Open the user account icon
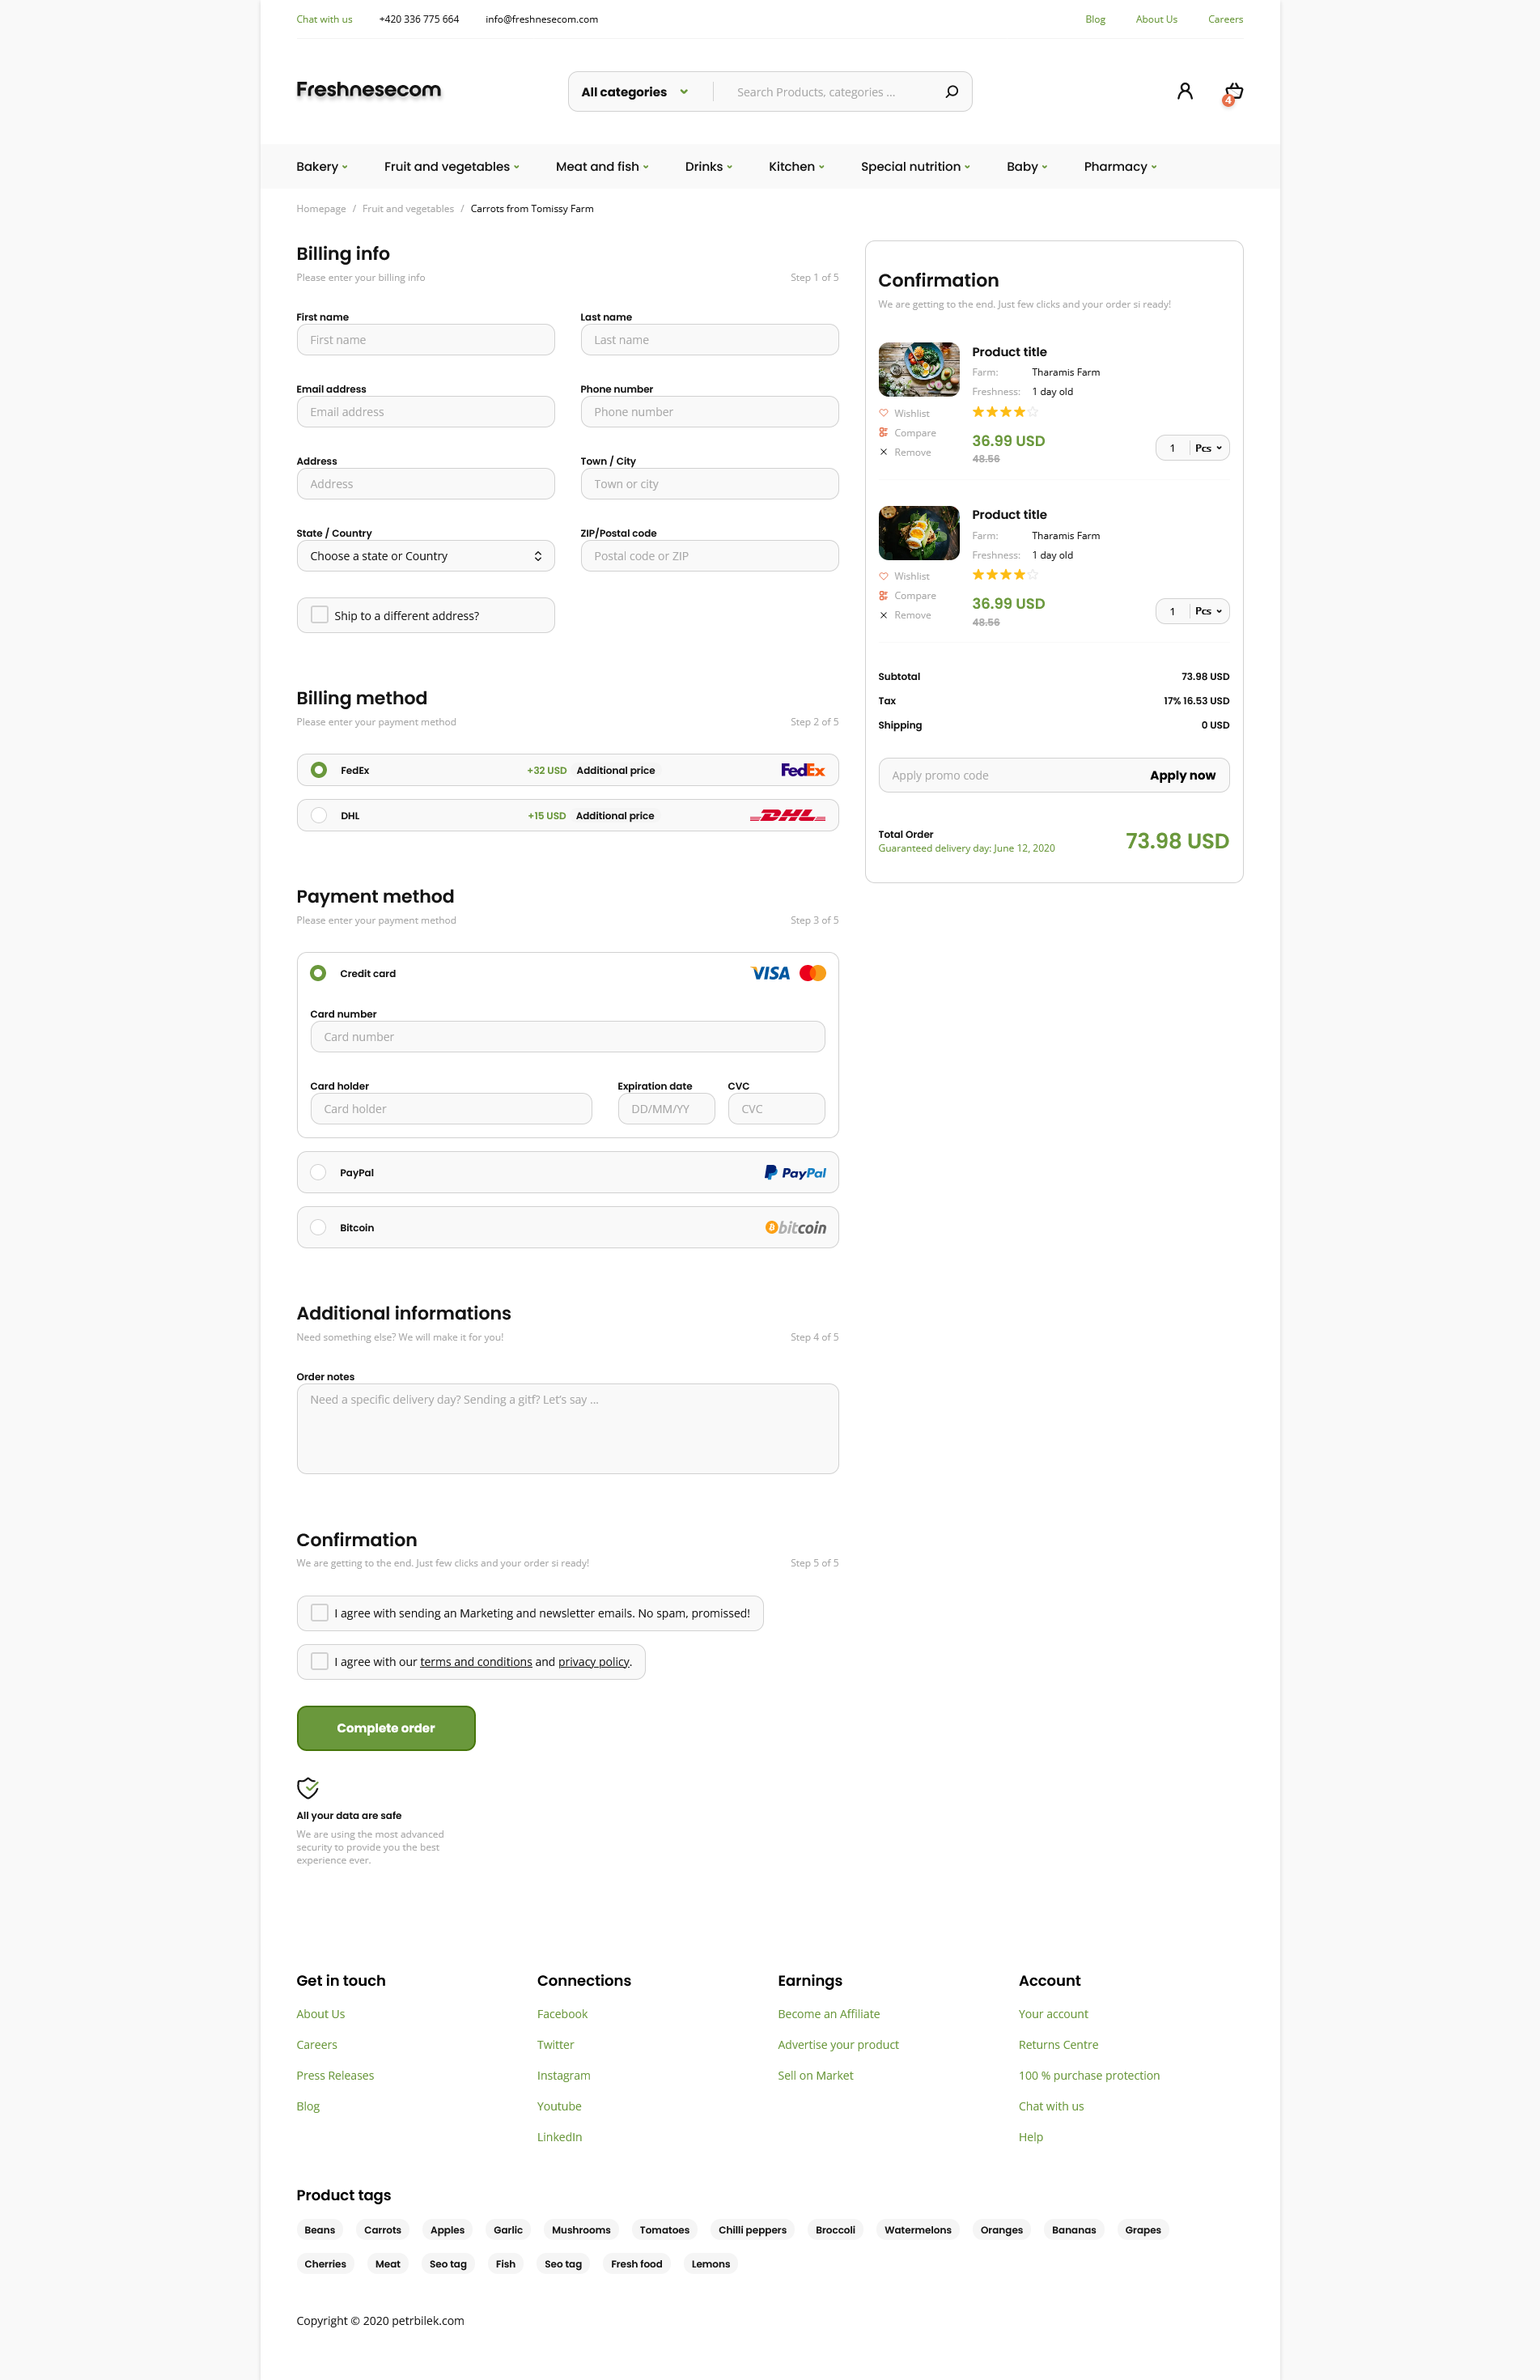1540x2380 pixels. tap(1184, 91)
